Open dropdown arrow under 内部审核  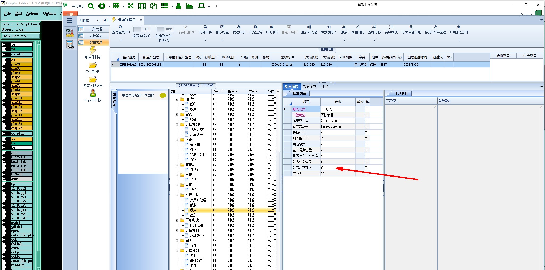tap(205, 40)
